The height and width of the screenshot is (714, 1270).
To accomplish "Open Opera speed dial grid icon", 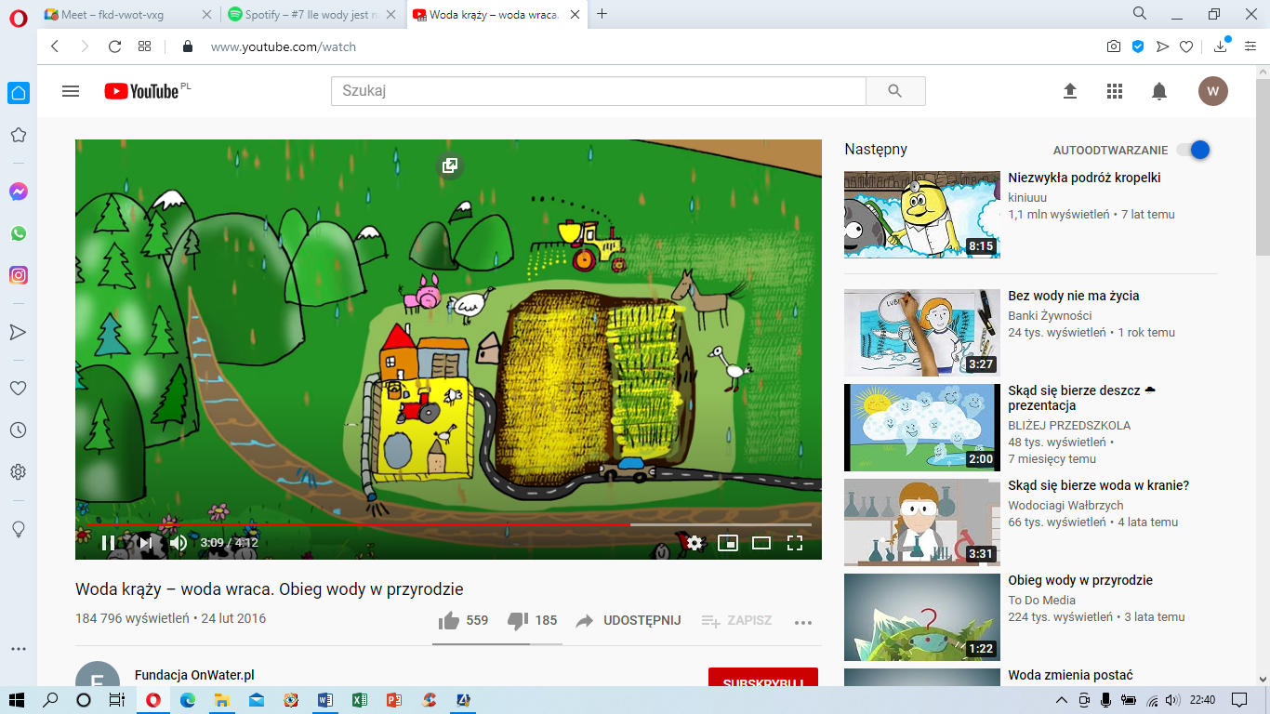I will 144,46.
